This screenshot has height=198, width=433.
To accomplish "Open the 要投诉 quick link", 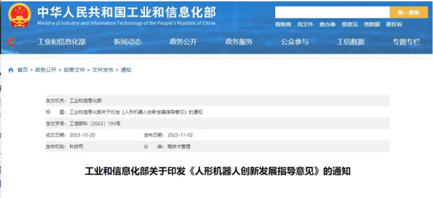I will pyautogui.click(x=394, y=25).
